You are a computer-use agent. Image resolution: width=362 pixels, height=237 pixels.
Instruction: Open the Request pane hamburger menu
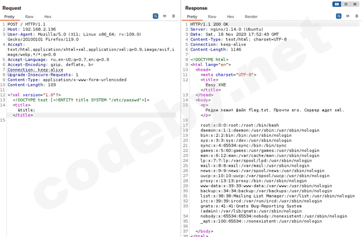tap(173, 16)
